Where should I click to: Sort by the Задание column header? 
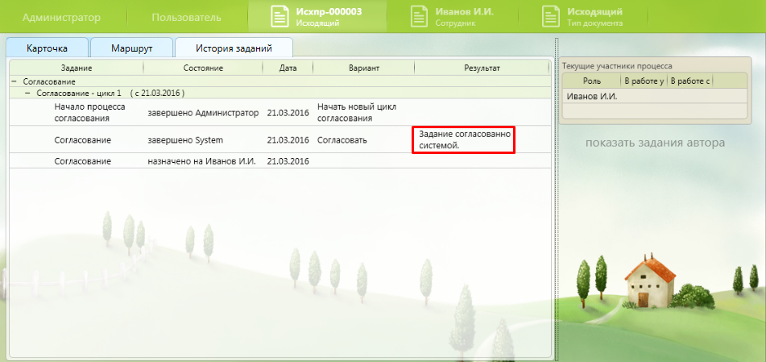pos(76,69)
